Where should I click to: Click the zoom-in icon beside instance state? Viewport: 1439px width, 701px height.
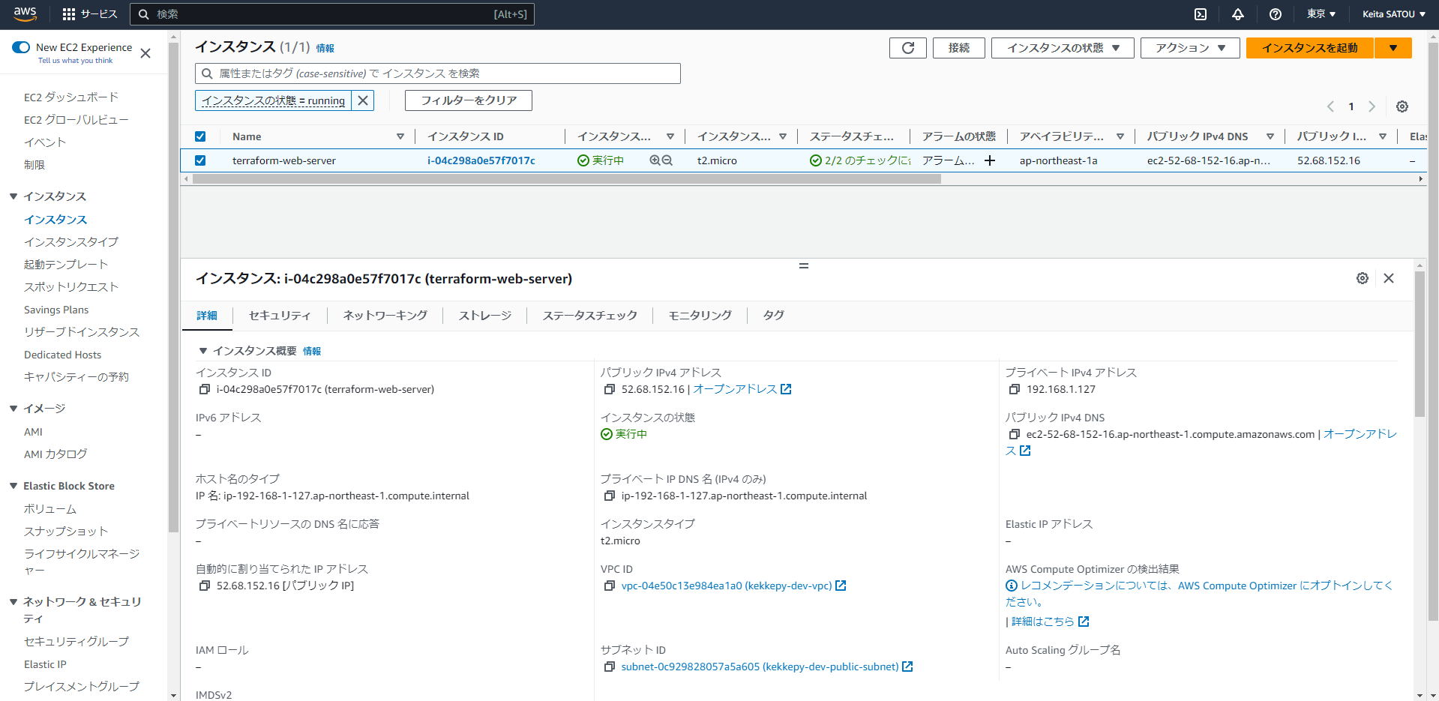point(655,160)
